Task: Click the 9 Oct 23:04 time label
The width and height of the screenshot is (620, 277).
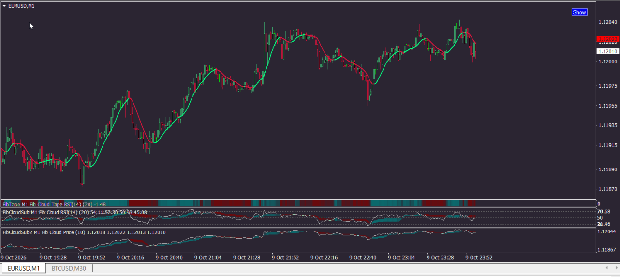Action: 401,258
